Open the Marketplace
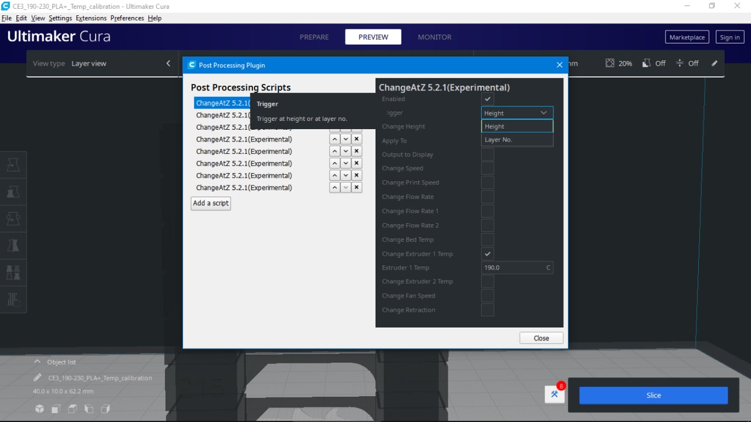Screen dimensions: 751x422 pos(687,37)
